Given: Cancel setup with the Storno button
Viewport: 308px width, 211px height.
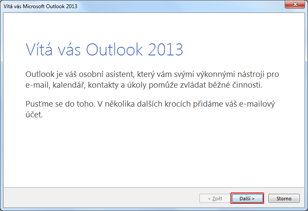Looking at the screenshot, I should point(284,199).
